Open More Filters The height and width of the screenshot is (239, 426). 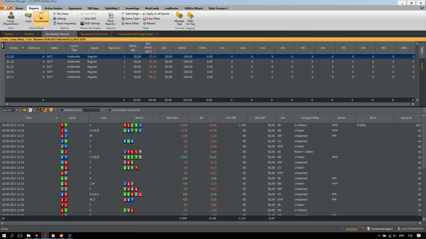click(x=130, y=23)
